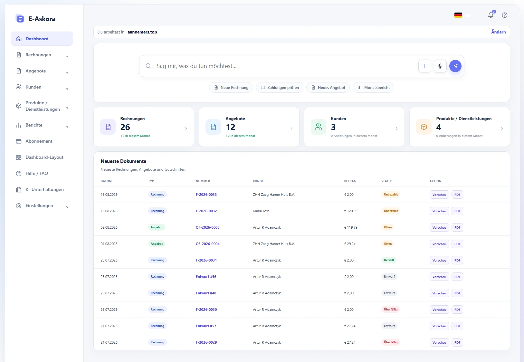The height and width of the screenshot is (362, 524).
Task: Click the Bezahlt status of F-2026-0031
Action: 389,260
